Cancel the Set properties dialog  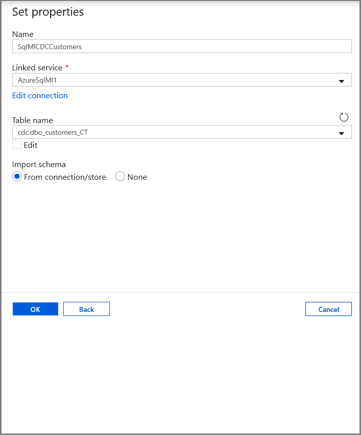(328, 309)
